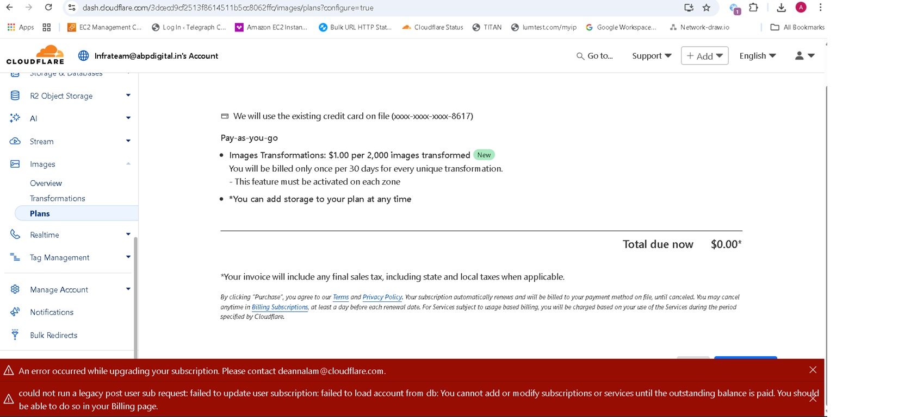
Task: Open Chrome three-dot menu
Action: click(820, 8)
